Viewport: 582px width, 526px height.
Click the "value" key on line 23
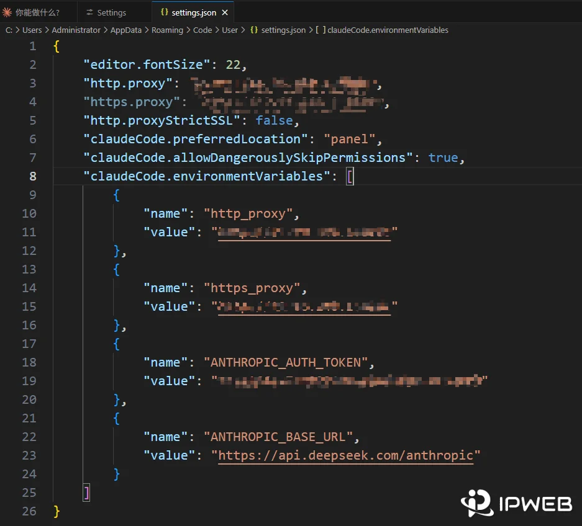[169, 455]
